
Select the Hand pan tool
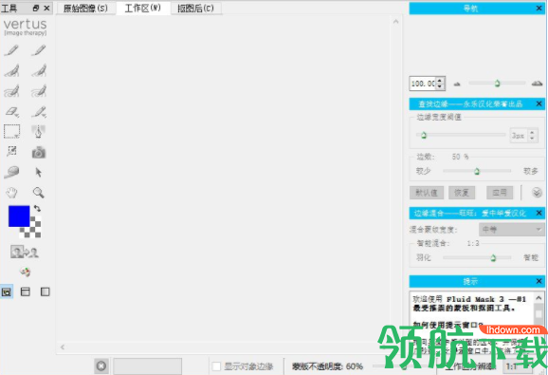pyautogui.click(x=11, y=193)
